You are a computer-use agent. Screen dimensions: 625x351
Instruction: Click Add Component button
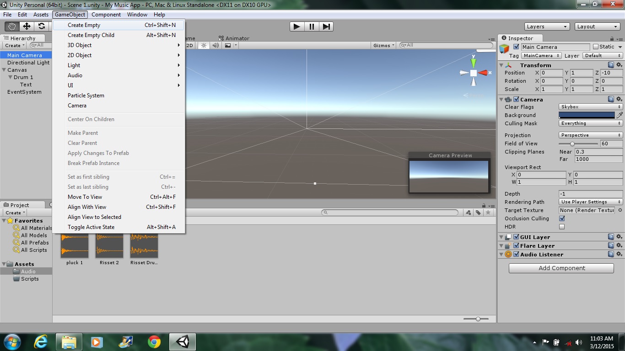coord(561,268)
